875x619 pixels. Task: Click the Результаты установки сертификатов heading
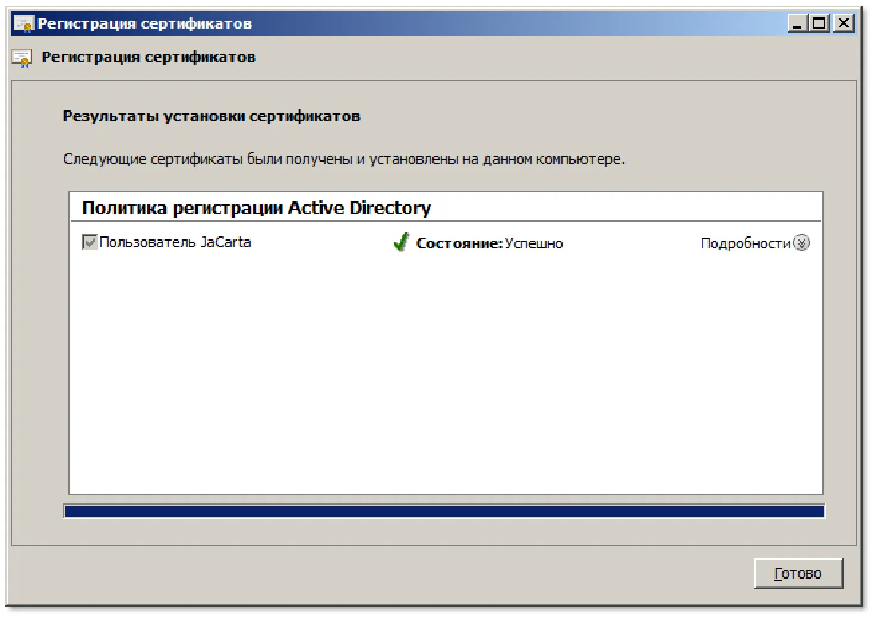point(211,116)
